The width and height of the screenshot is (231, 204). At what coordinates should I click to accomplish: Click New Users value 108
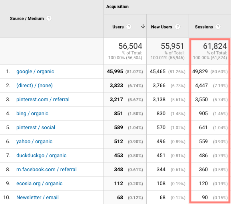[x=161, y=184]
